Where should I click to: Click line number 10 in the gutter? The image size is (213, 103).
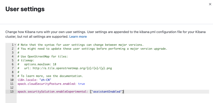(12, 80)
